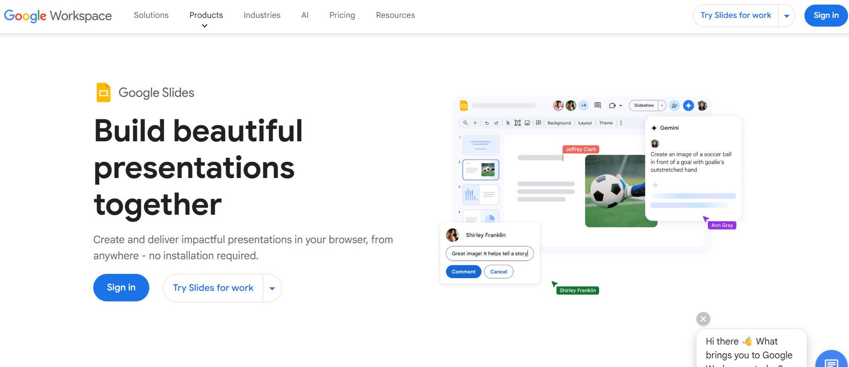
Task: Click the Cancel button in the comment card
Action: coord(499,272)
